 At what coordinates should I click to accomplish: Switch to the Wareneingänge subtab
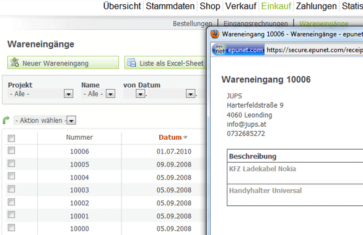pyautogui.click(x=323, y=23)
